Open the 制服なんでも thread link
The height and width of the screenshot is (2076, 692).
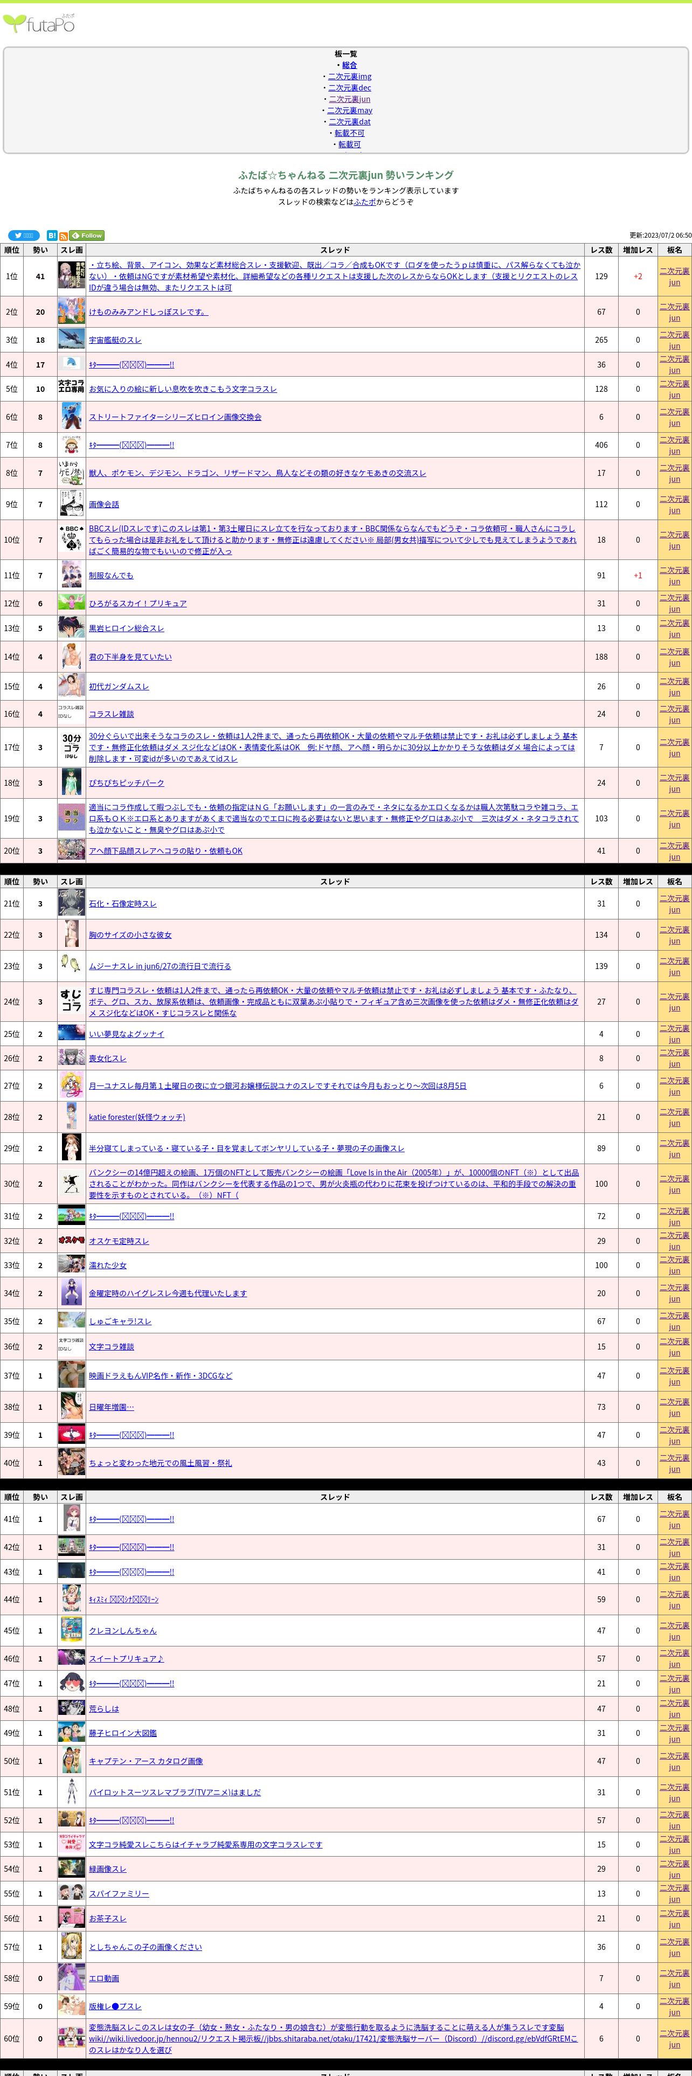click(x=111, y=576)
